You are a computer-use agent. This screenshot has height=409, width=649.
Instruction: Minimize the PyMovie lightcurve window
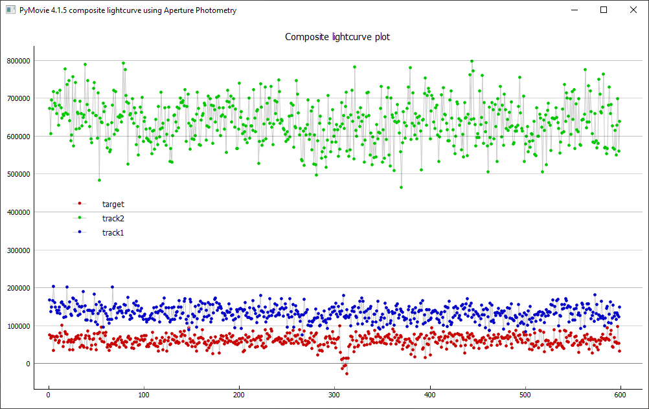573,10
